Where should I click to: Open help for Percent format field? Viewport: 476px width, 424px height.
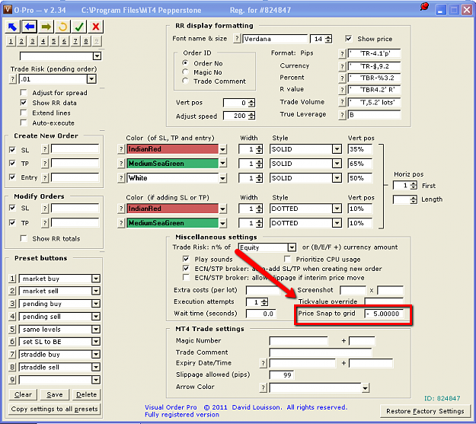point(342,78)
